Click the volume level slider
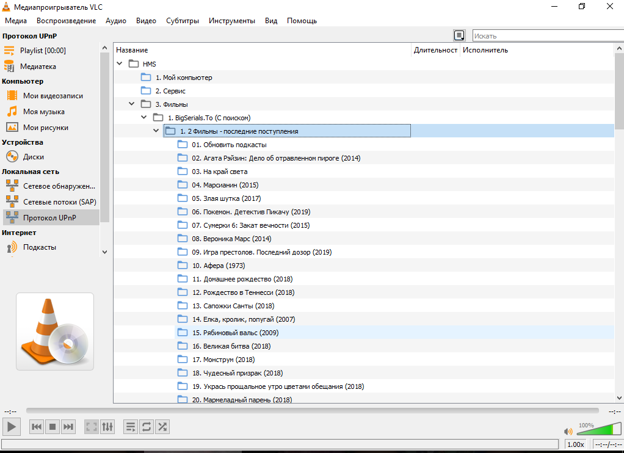The image size is (624, 453). tap(598, 429)
